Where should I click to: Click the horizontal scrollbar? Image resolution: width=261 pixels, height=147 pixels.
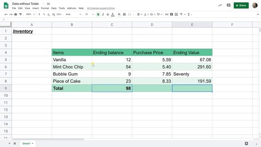coord(48,139)
